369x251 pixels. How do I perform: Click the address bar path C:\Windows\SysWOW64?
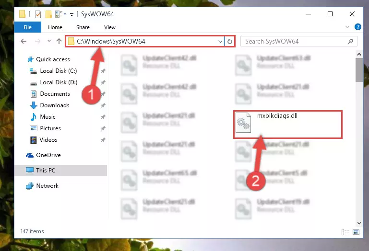point(111,41)
